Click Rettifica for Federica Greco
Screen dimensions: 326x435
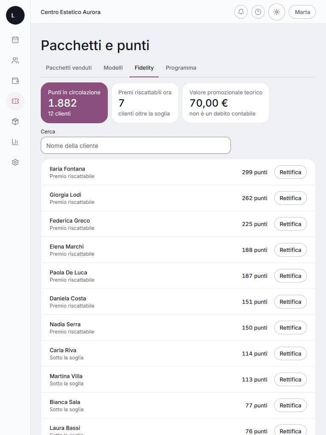click(x=290, y=224)
